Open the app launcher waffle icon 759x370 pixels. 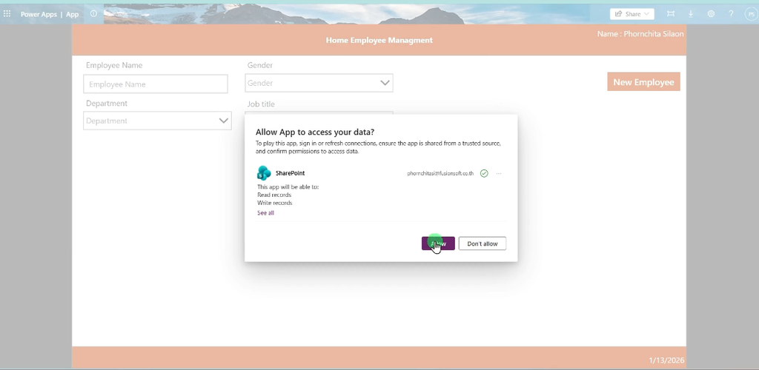[x=7, y=14]
